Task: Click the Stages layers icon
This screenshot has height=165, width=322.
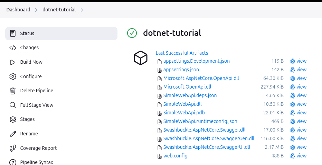Action: click(13, 120)
